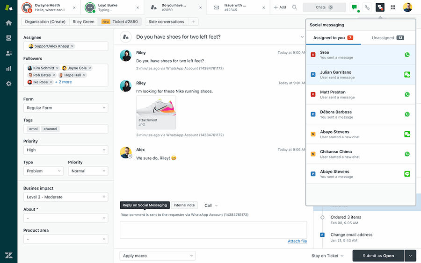
Task: Open the Product area dropdown
Action: [x=66, y=239]
